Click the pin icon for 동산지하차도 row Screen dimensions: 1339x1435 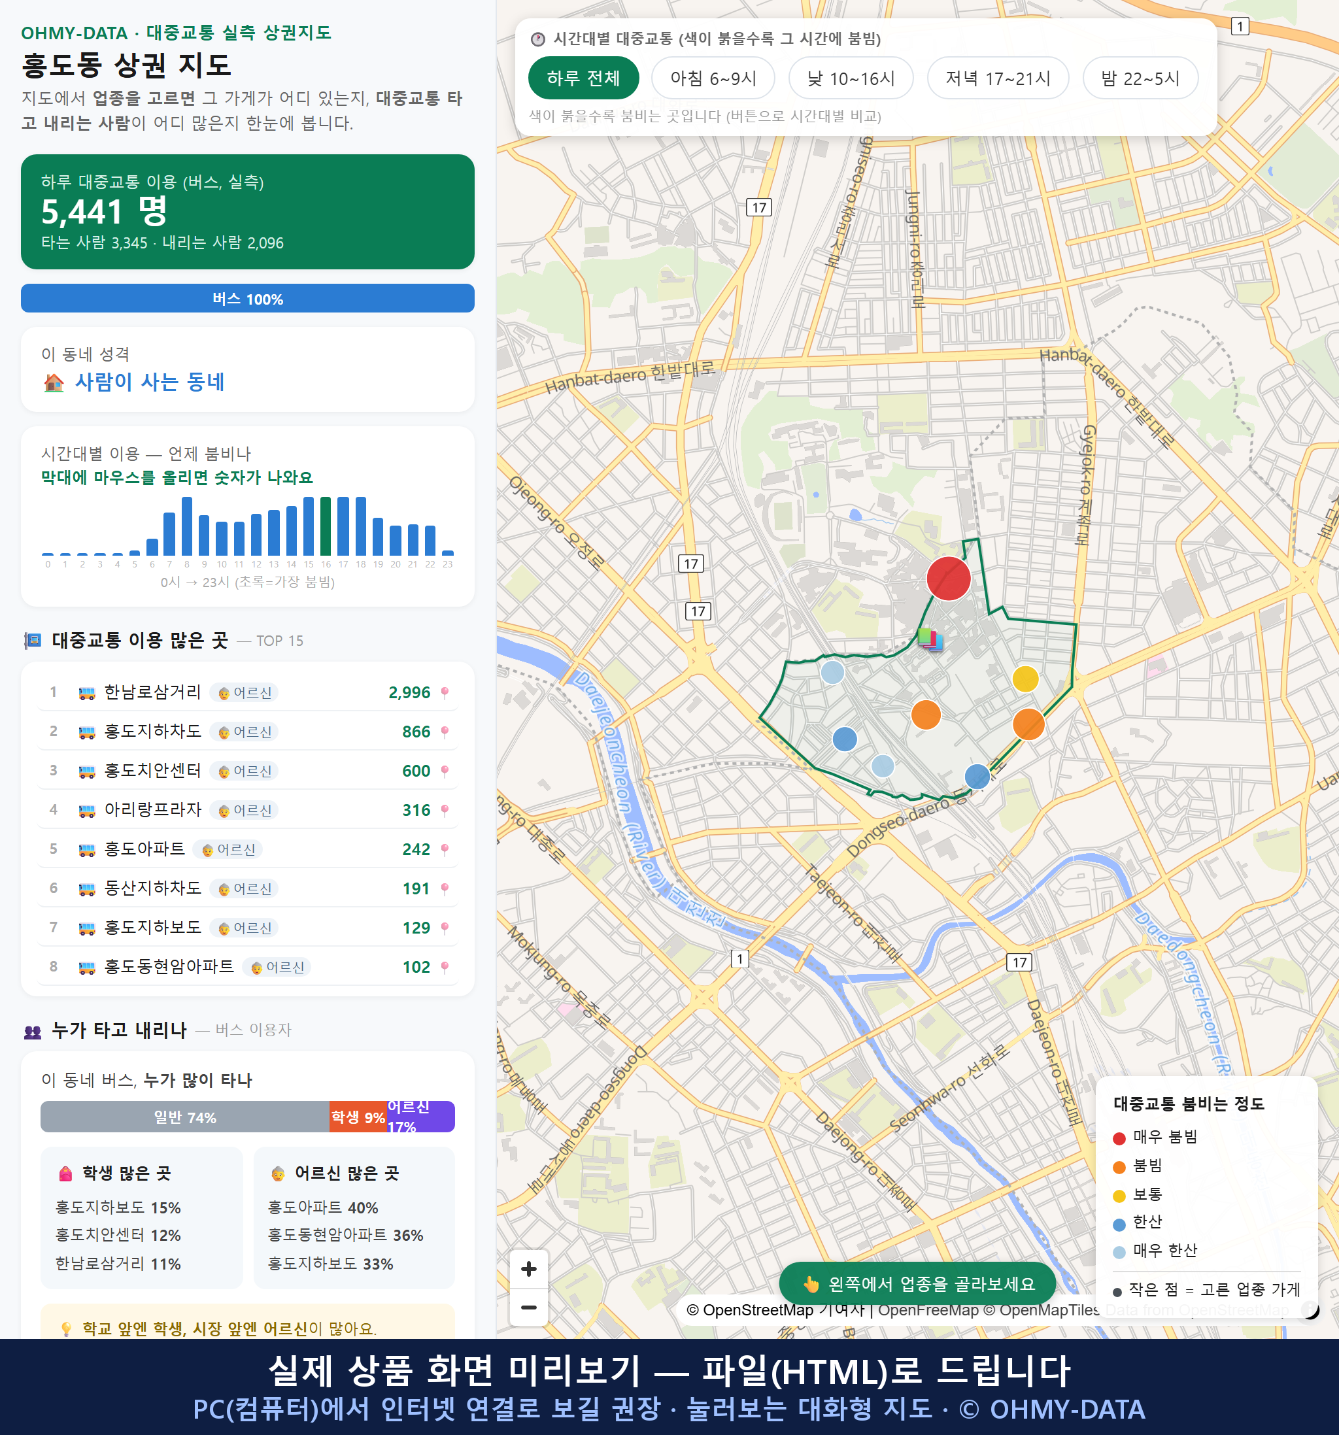pyautogui.click(x=445, y=888)
